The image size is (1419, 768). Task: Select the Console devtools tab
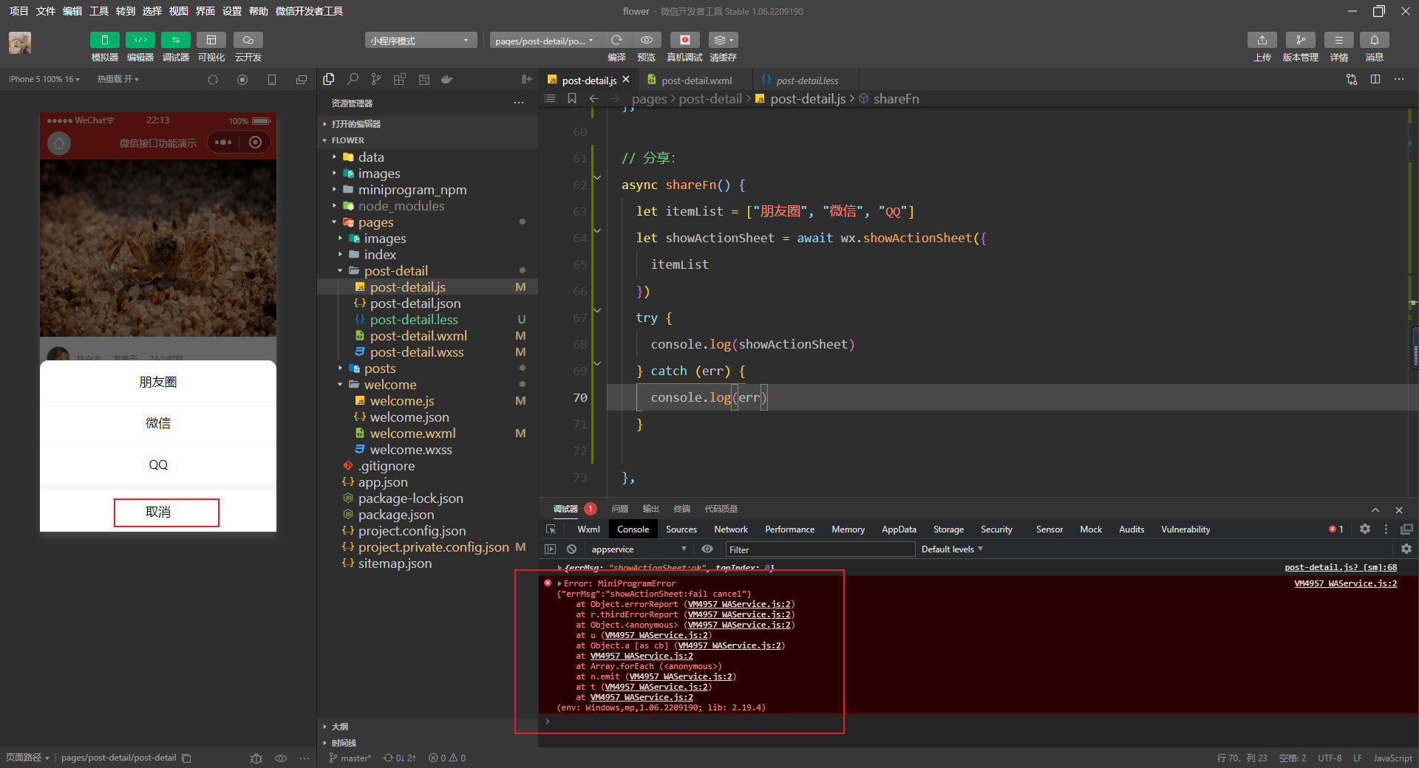[633, 529]
